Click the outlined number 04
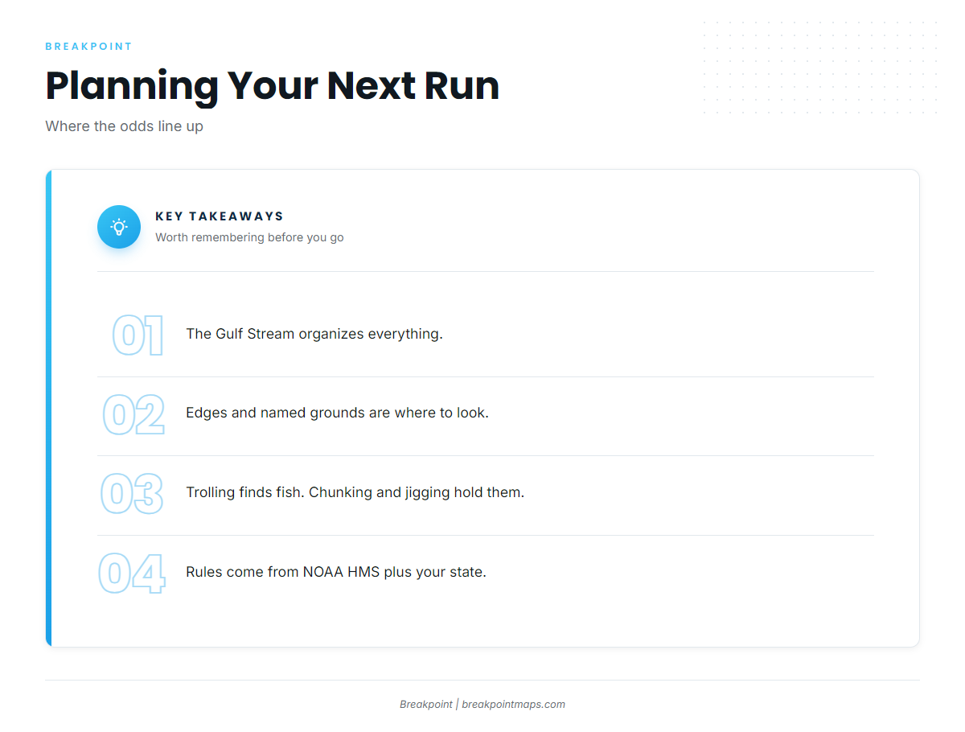965x732 pixels. click(x=132, y=574)
